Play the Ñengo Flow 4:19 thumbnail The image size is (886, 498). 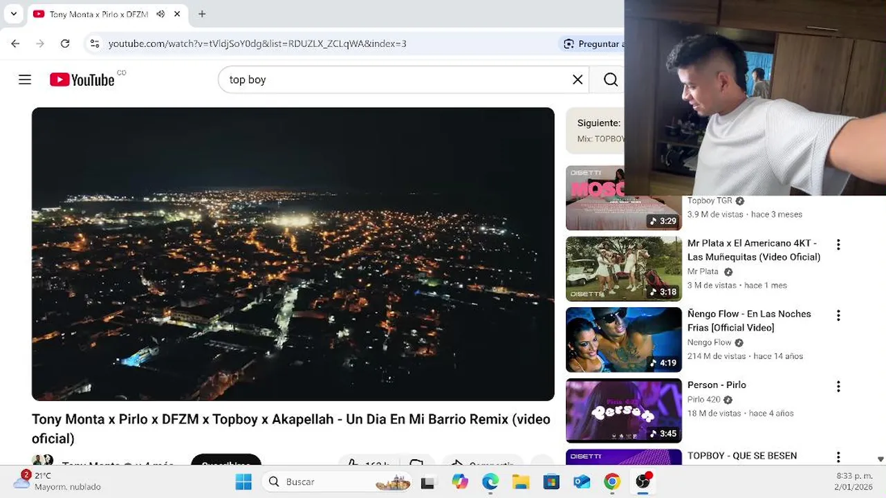pyautogui.click(x=624, y=340)
